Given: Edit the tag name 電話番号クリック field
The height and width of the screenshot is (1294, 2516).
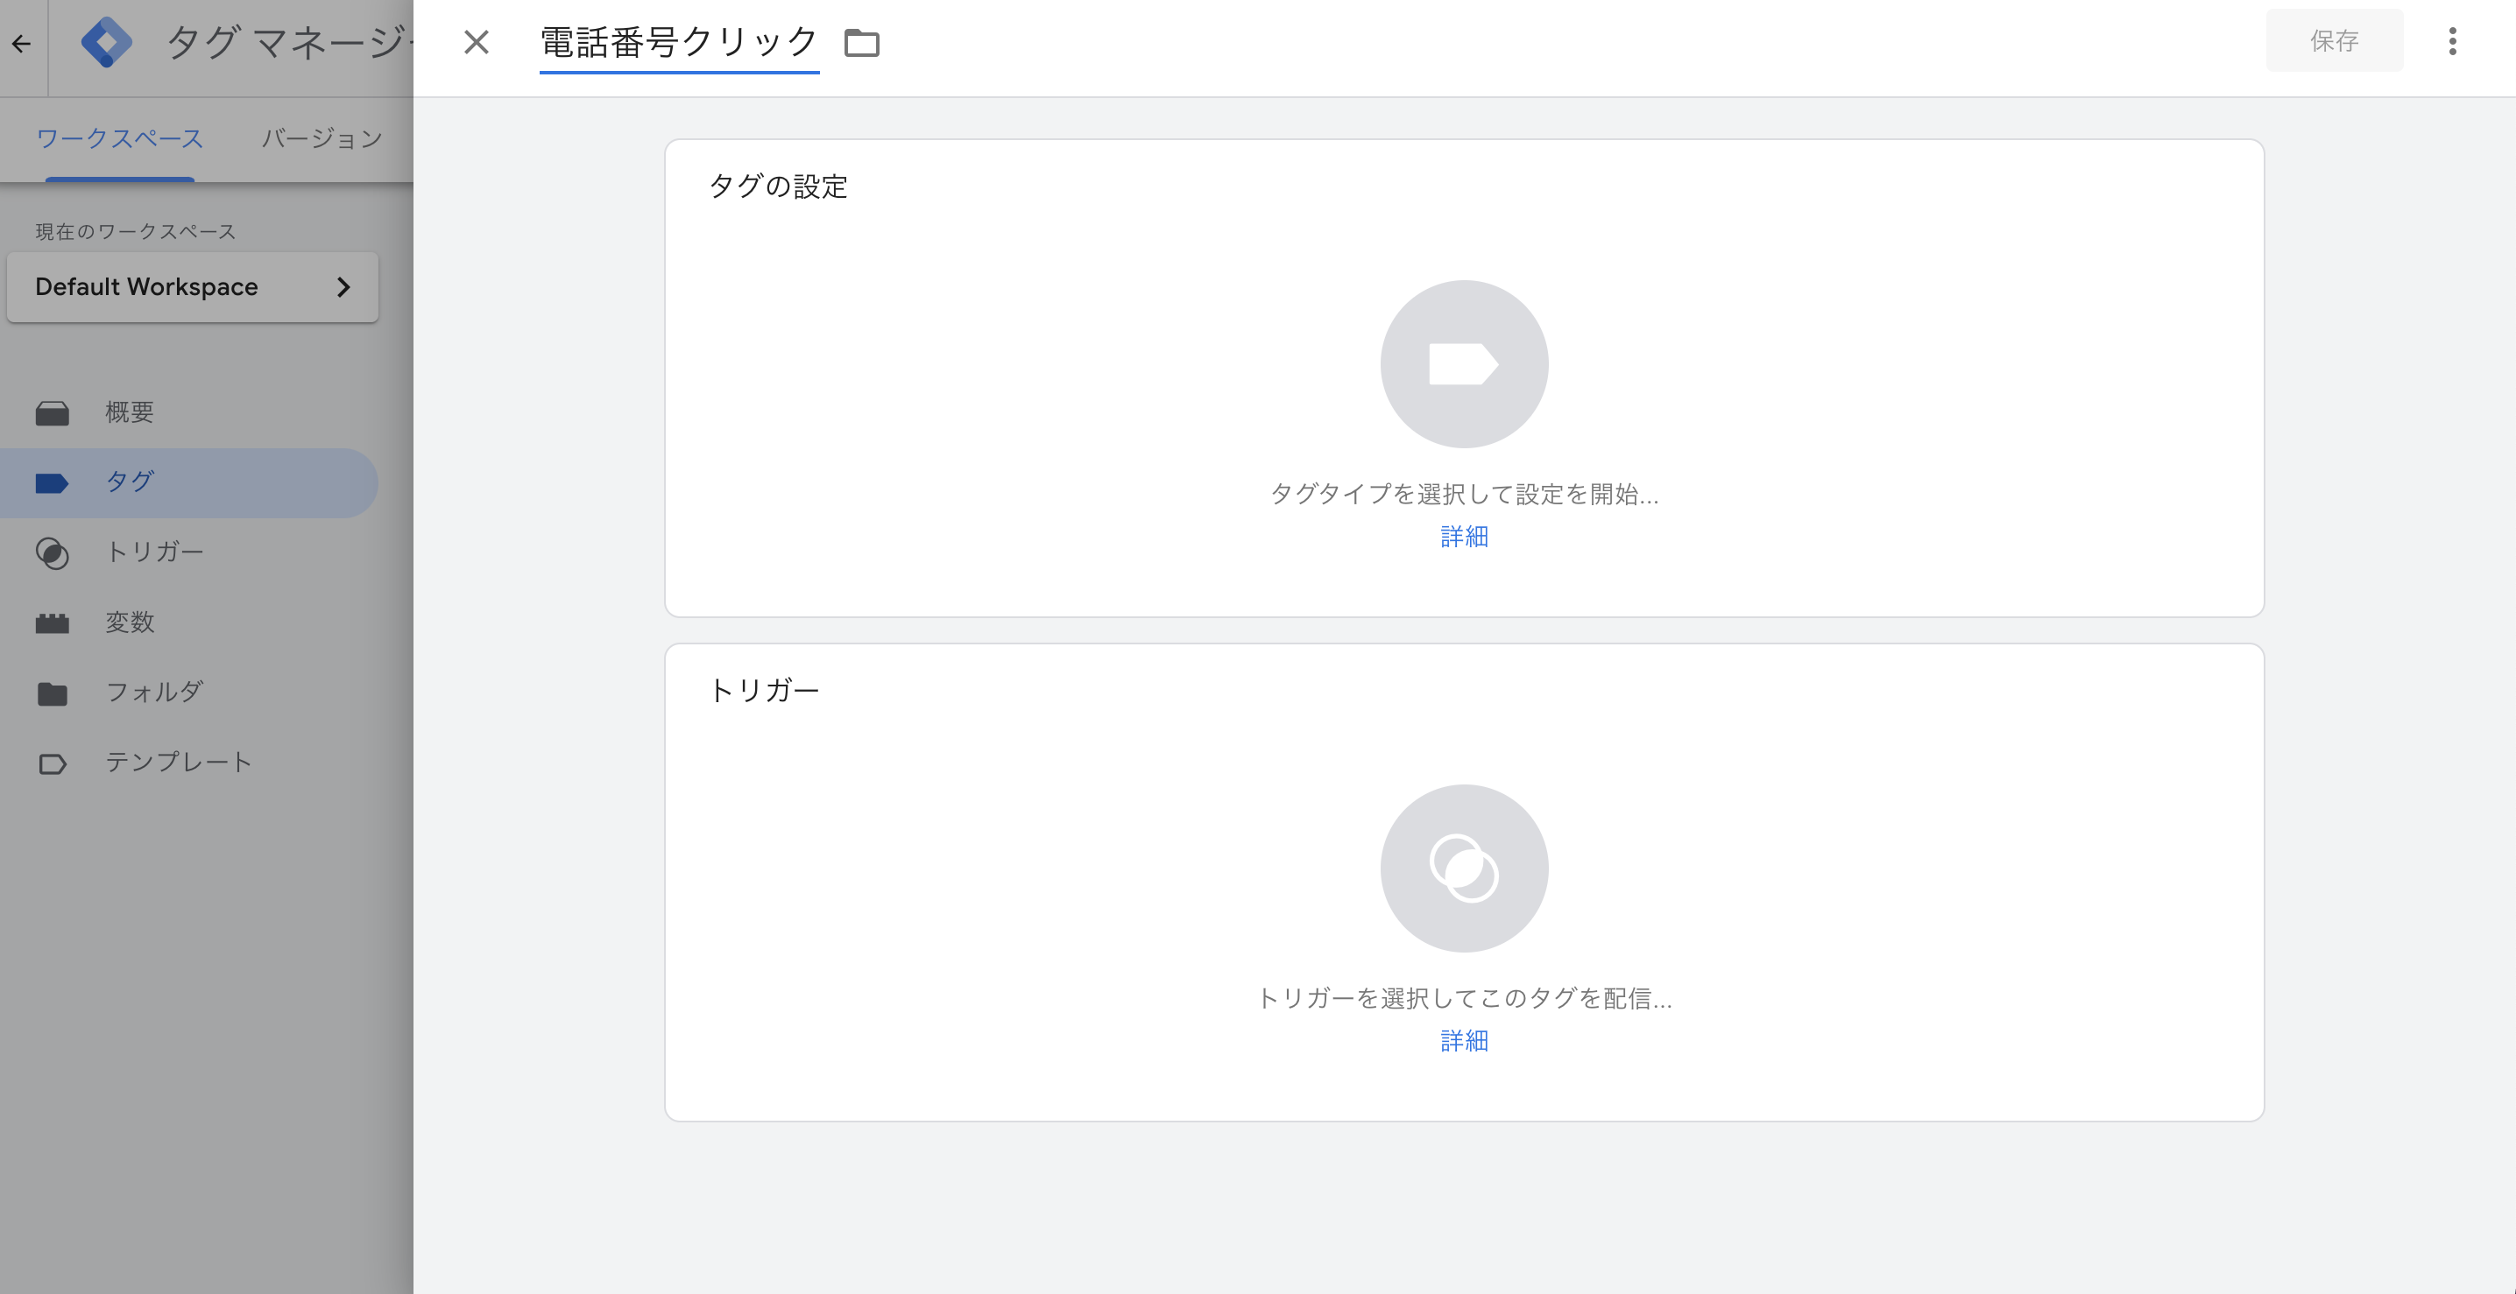Looking at the screenshot, I should 678,43.
